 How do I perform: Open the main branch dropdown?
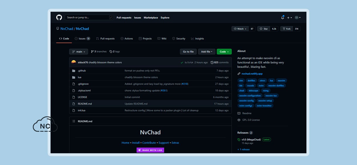(79, 51)
